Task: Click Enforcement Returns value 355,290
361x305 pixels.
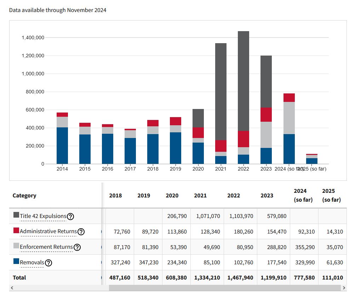Action: pyautogui.click(x=305, y=247)
